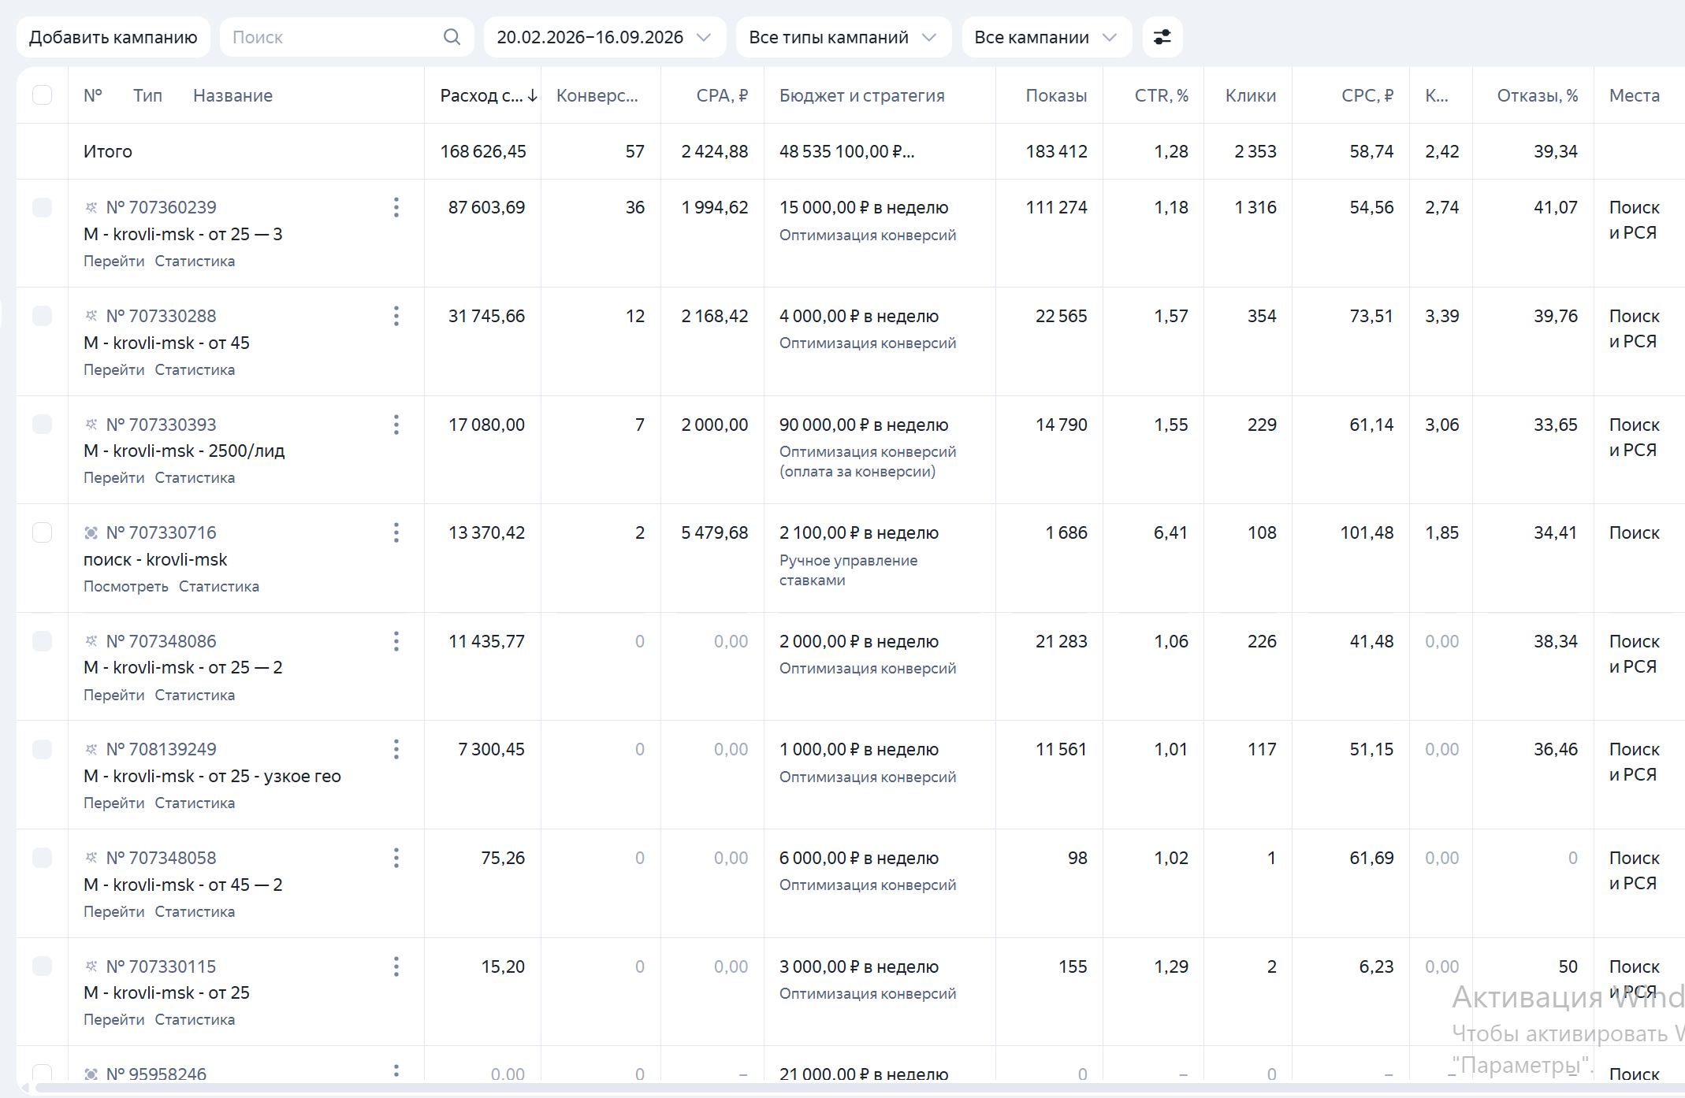
Task: Open three-dot menu for campaign 707330288
Action: coord(396,316)
